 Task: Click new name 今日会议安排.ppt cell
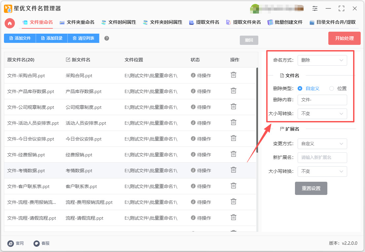click(x=84, y=139)
